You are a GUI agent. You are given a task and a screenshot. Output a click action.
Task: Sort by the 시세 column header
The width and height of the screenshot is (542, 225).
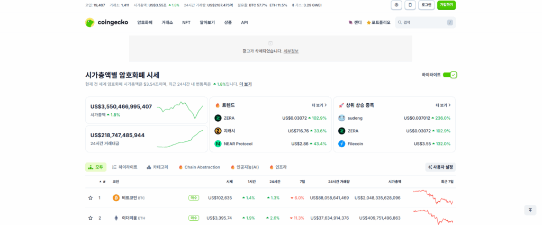(x=230, y=182)
